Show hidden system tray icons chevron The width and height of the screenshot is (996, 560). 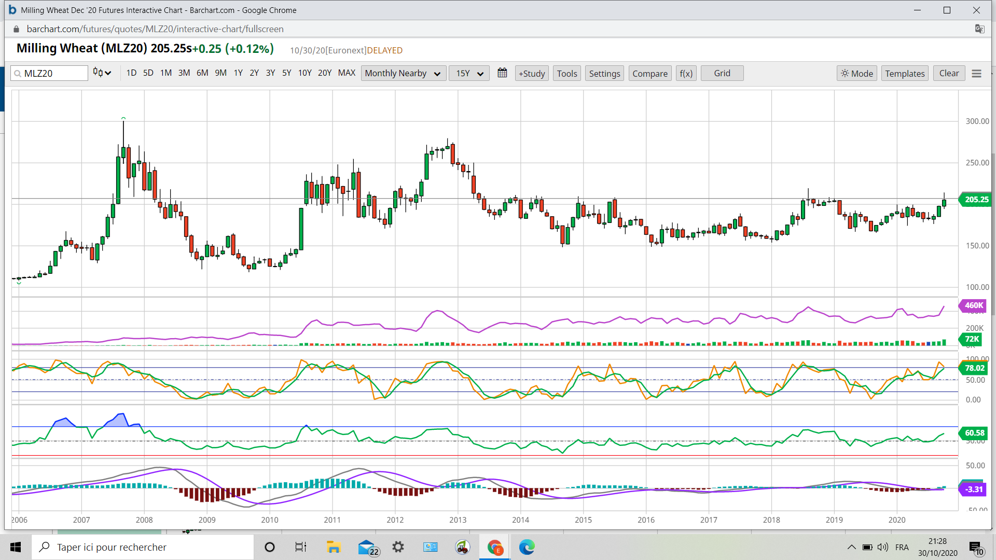852,547
